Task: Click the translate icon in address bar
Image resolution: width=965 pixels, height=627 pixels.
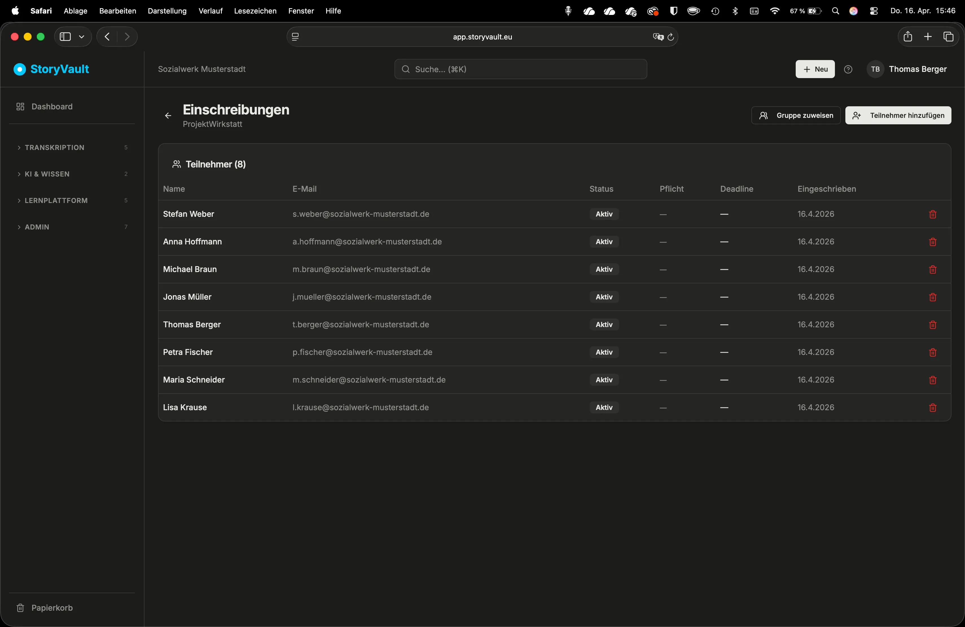Action: [658, 37]
